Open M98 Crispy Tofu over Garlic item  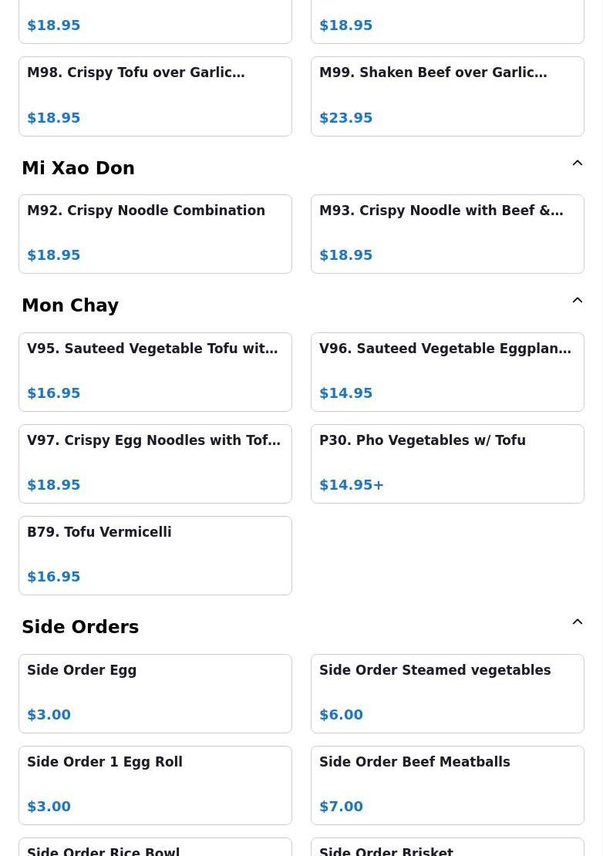[x=155, y=96]
